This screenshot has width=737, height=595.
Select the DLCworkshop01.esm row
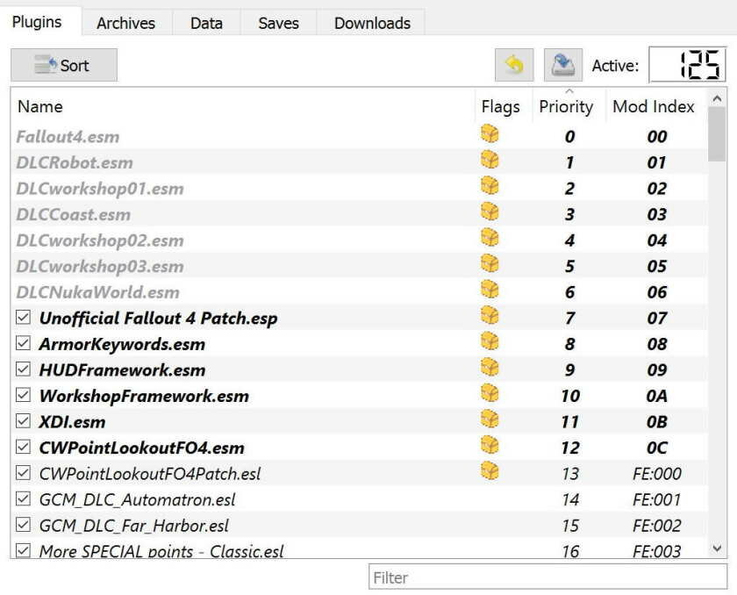359,188
